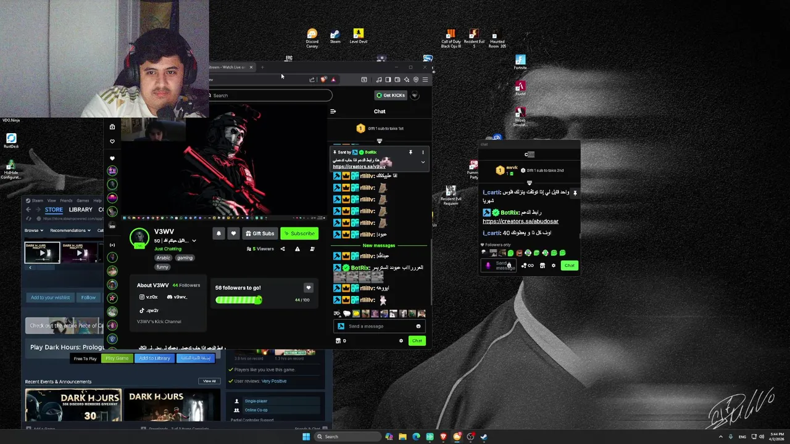790x444 pixels.
Task: Click heart icon on followers goal card
Action: [309, 288]
